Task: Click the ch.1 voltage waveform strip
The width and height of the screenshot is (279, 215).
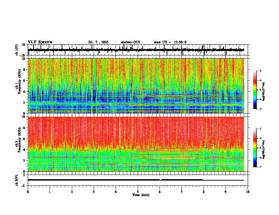Action: click(138, 50)
